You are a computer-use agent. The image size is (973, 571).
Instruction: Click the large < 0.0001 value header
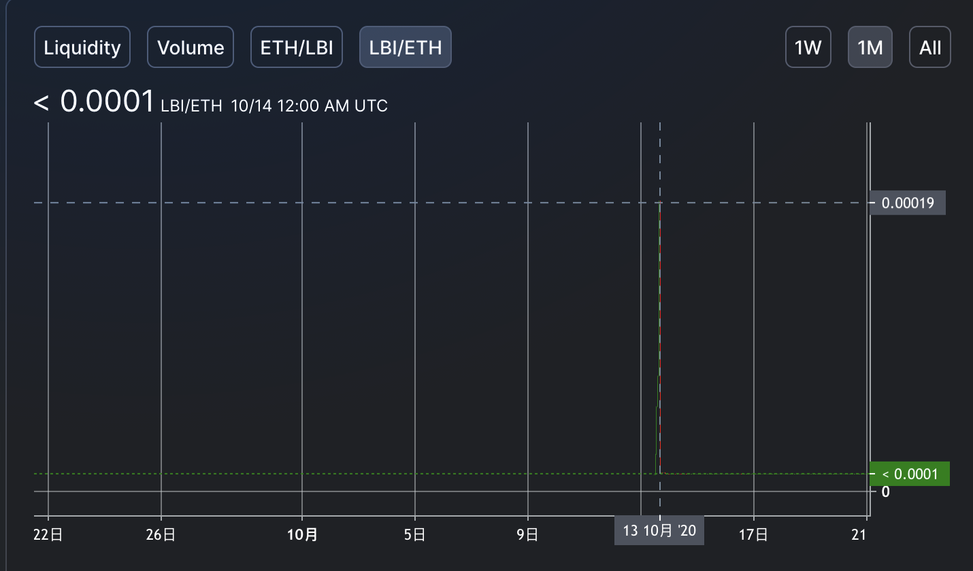[x=95, y=102]
